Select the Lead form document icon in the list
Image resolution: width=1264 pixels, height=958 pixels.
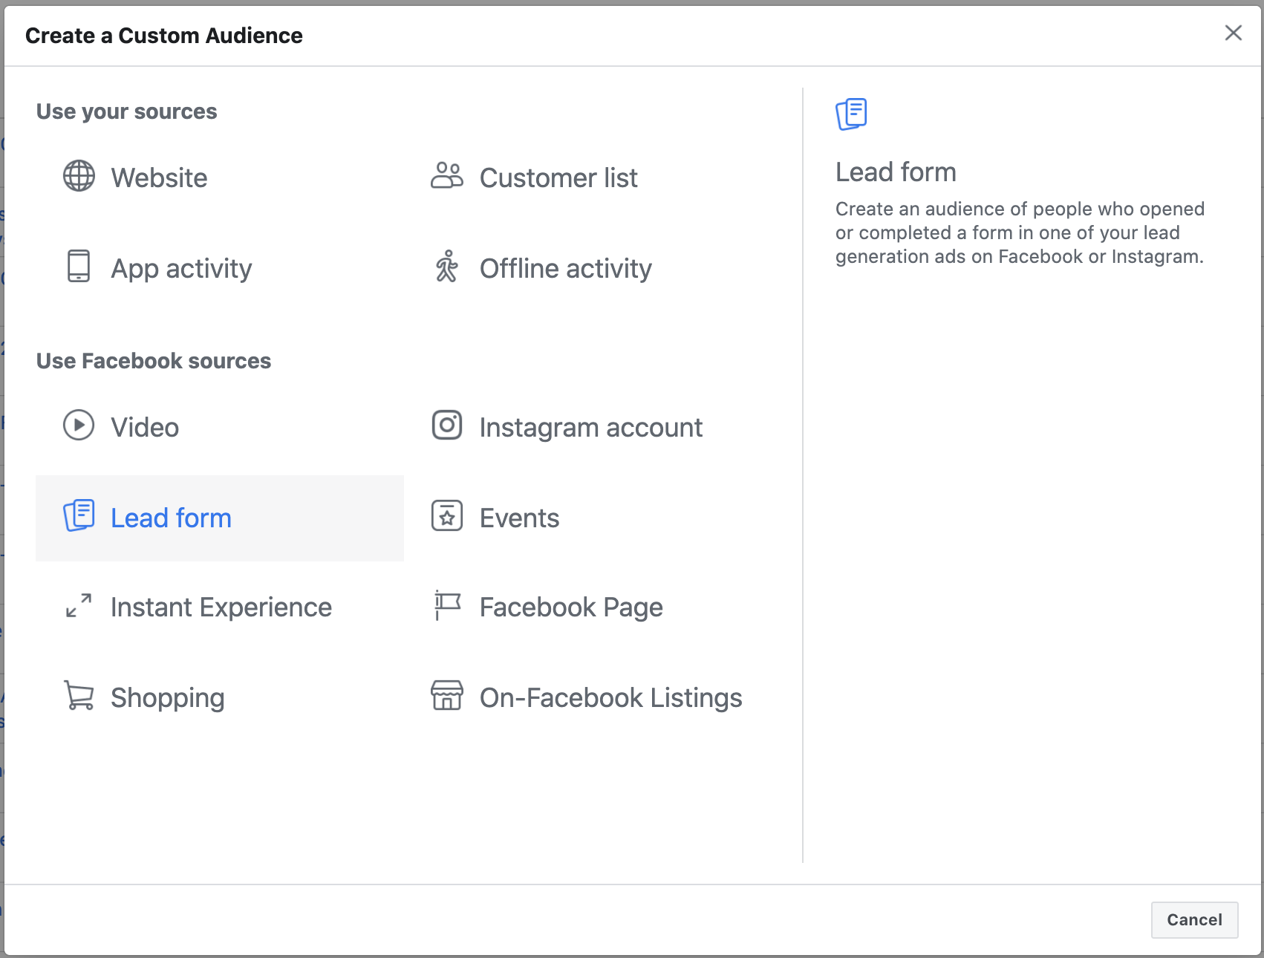tap(79, 515)
